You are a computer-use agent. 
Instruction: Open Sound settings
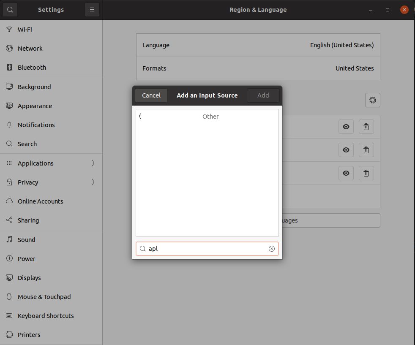point(51,240)
